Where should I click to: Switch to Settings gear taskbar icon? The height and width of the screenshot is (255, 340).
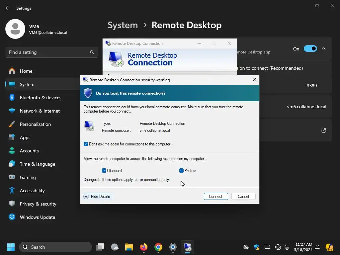tap(173, 247)
